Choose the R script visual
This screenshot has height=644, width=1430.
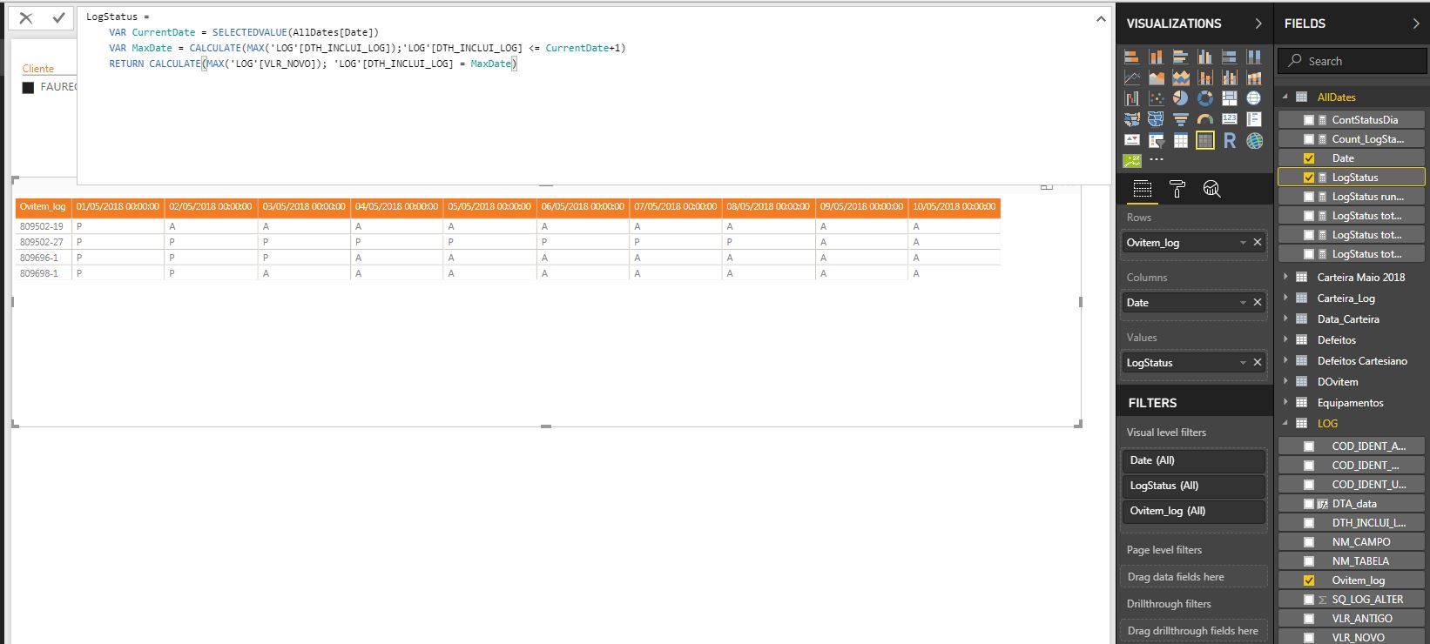[1230, 140]
